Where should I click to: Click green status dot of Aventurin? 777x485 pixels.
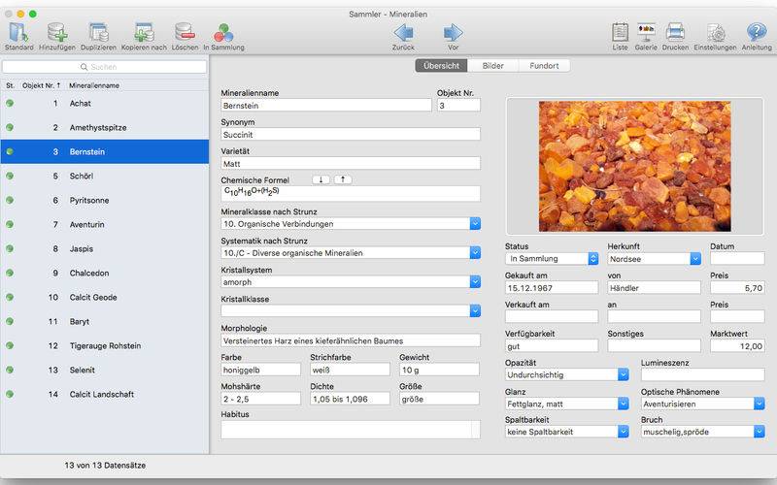click(10, 225)
